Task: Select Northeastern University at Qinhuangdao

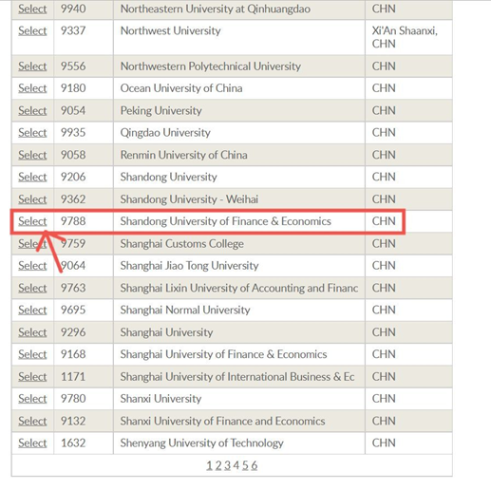Action: pyautogui.click(x=32, y=9)
